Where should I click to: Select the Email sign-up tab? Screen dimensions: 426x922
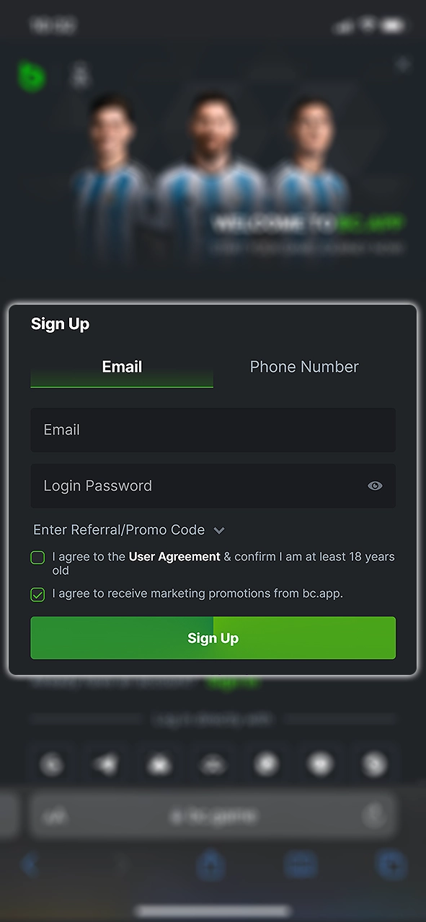click(x=122, y=367)
